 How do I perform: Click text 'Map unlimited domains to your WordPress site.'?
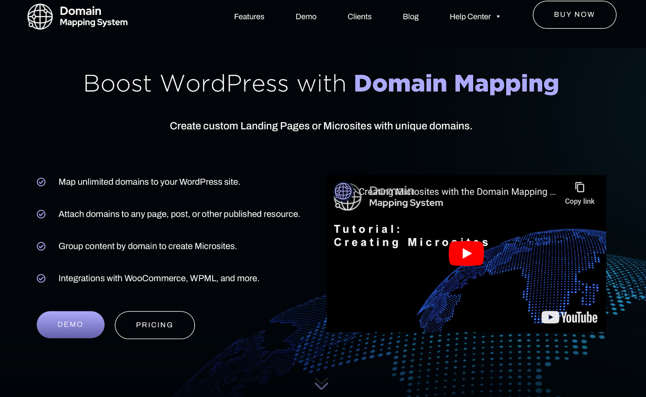149,182
